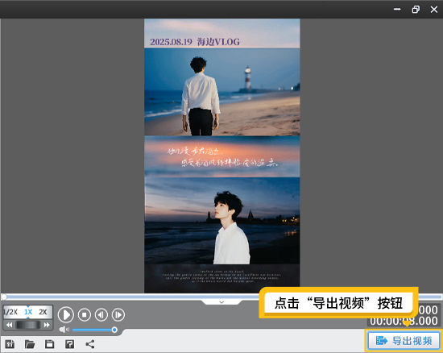The image size is (443, 353).
Task: Mute the speaker volume icon
Action: [x=64, y=330]
